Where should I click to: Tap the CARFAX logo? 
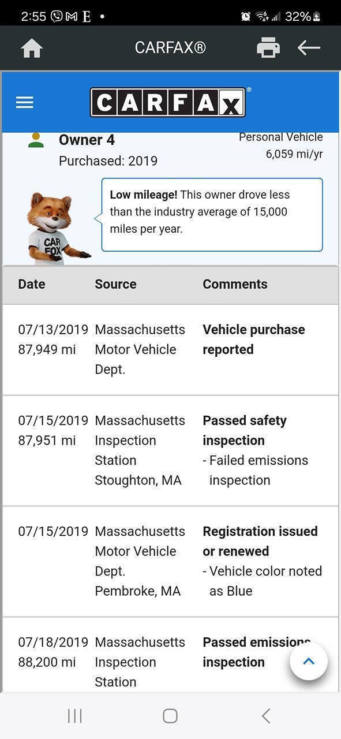[x=168, y=103]
